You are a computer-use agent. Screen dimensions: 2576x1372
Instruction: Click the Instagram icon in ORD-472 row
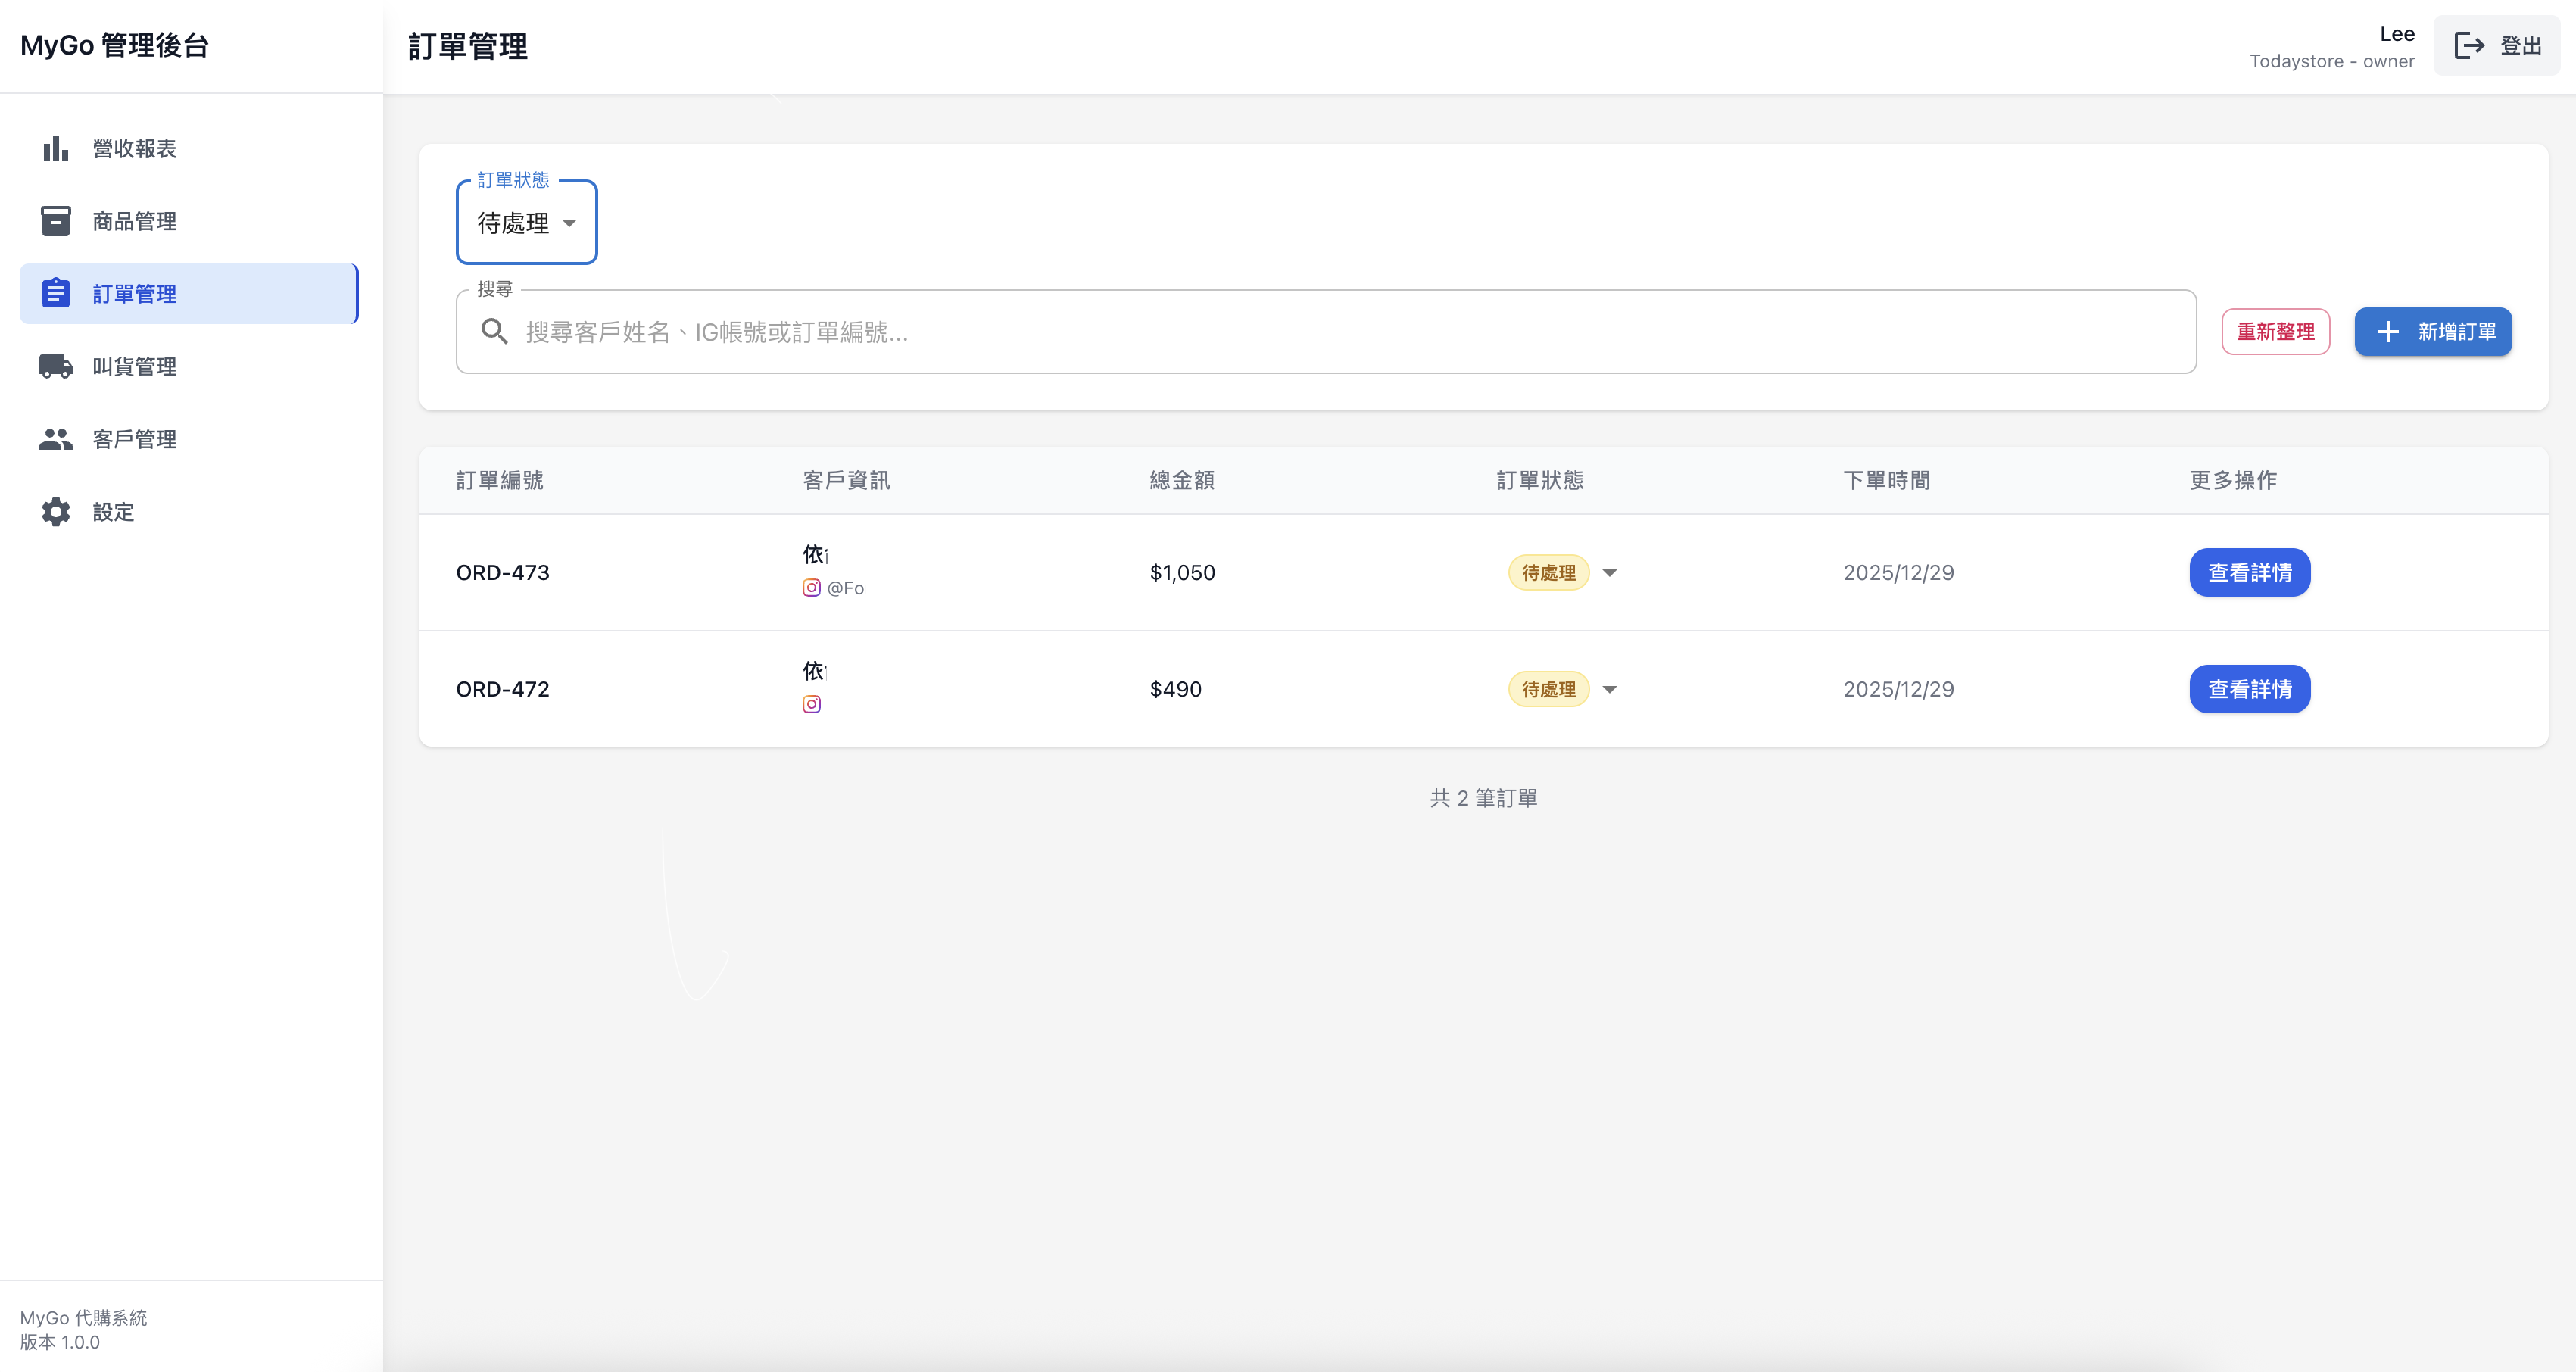(812, 704)
